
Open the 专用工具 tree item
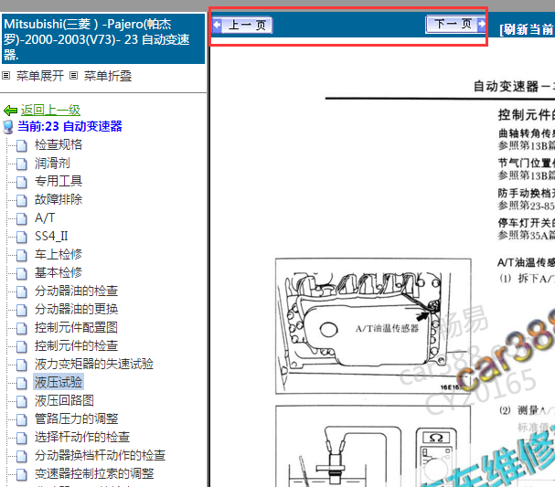[59, 182]
